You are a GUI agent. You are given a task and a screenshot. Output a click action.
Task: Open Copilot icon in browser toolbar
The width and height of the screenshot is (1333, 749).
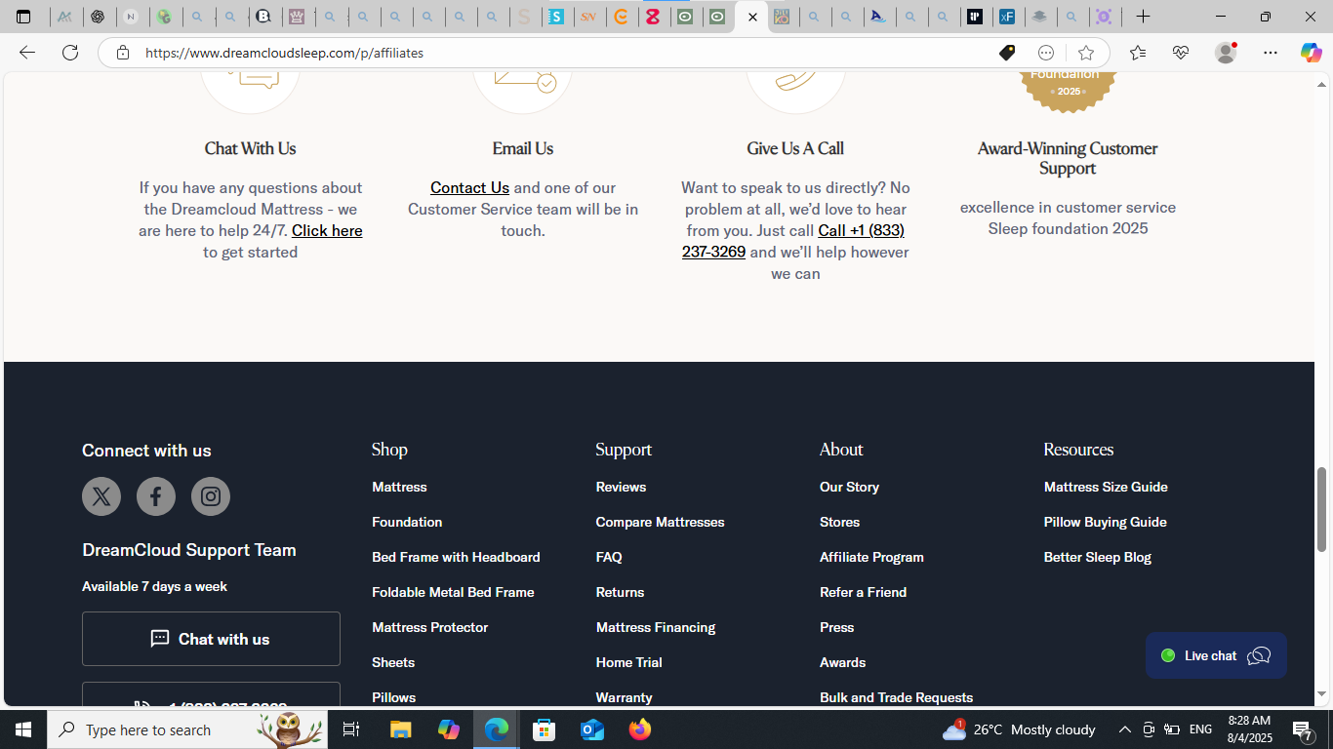(1311, 53)
